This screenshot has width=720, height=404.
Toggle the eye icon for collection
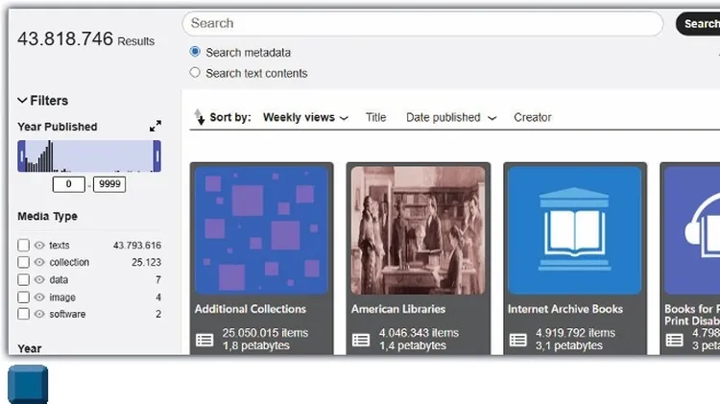39,262
